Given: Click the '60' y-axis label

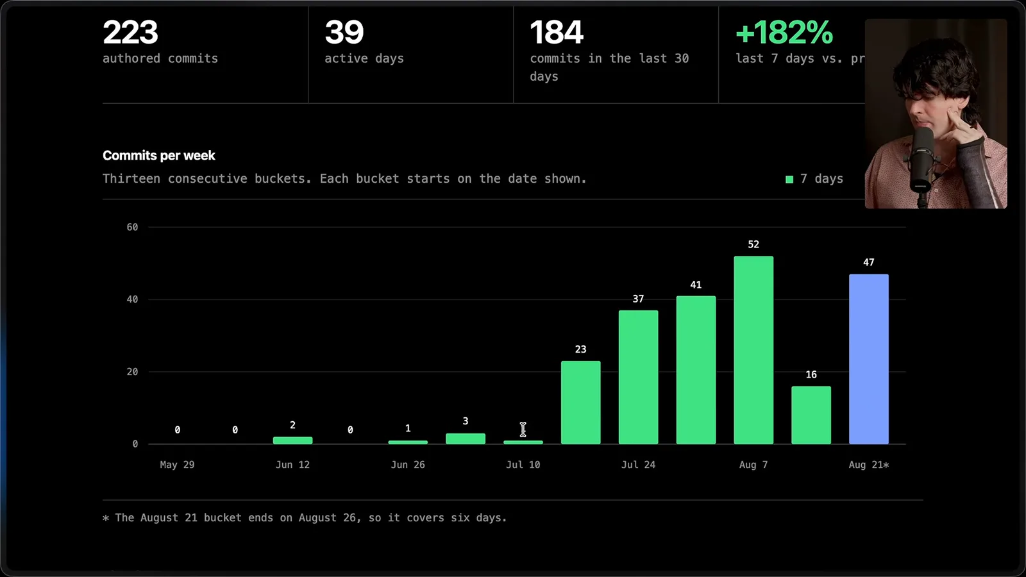Looking at the screenshot, I should 132,227.
